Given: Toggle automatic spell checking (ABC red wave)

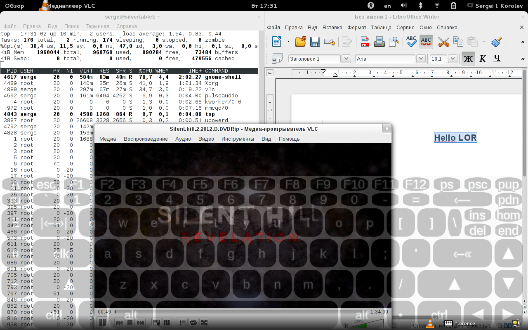Looking at the screenshot, I should tap(426, 41).
